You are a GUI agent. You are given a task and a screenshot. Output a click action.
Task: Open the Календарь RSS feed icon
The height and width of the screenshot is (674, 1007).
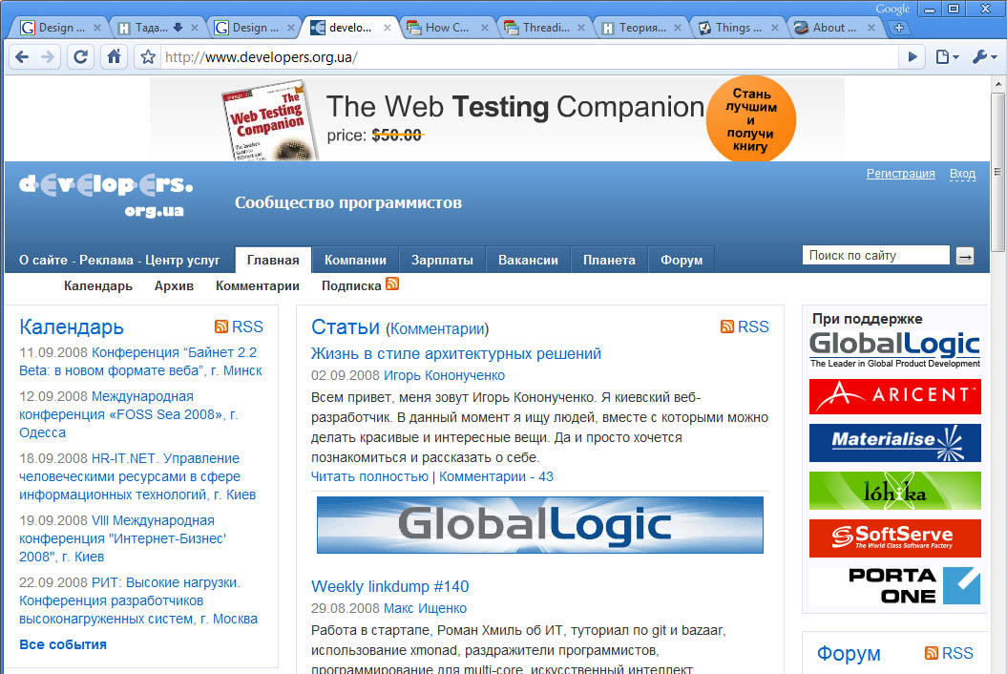221,326
